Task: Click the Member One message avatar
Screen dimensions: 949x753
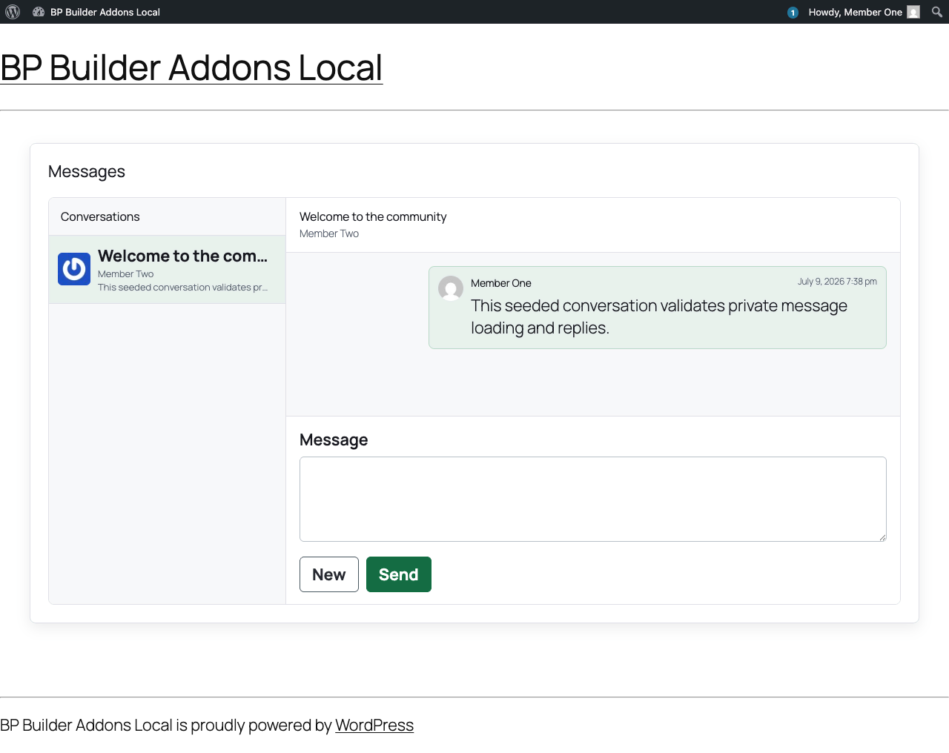Action: coord(451,288)
